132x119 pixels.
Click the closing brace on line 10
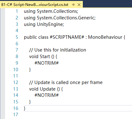point(30,70)
